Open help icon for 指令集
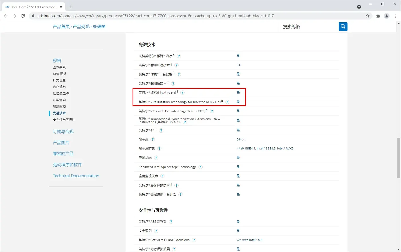Viewport: 401px width, 252px height. [x=153, y=139]
